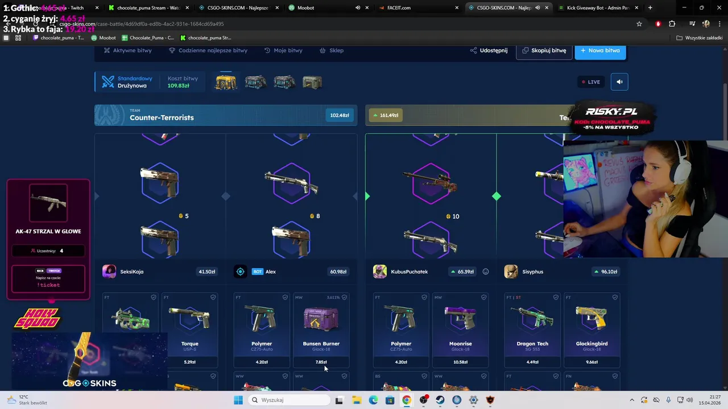Open Moobot bookmark in bookmarks bar

104,38
